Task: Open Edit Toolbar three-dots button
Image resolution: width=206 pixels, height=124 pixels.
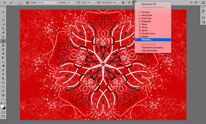Action: pos(3,99)
